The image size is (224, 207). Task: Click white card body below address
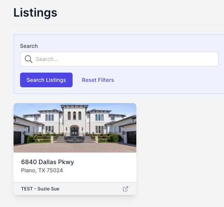point(75,178)
